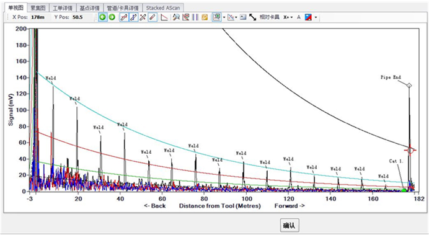
Task: Toggle the green plus chart button
Action: tap(217, 17)
